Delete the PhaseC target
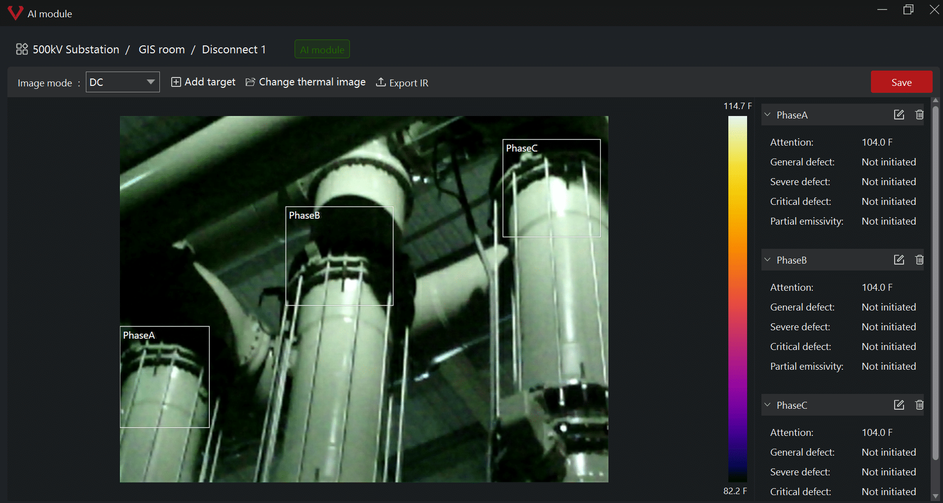Viewport: 943px width, 503px height. point(919,405)
